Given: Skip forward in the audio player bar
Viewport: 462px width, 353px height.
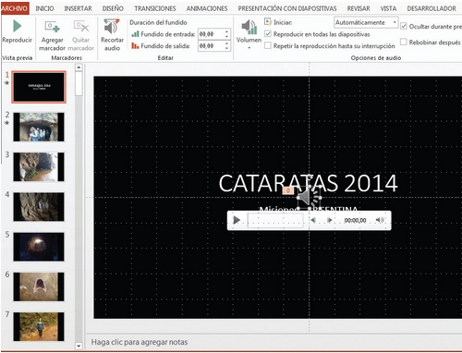Looking at the screenshot, I should point(329,220).
